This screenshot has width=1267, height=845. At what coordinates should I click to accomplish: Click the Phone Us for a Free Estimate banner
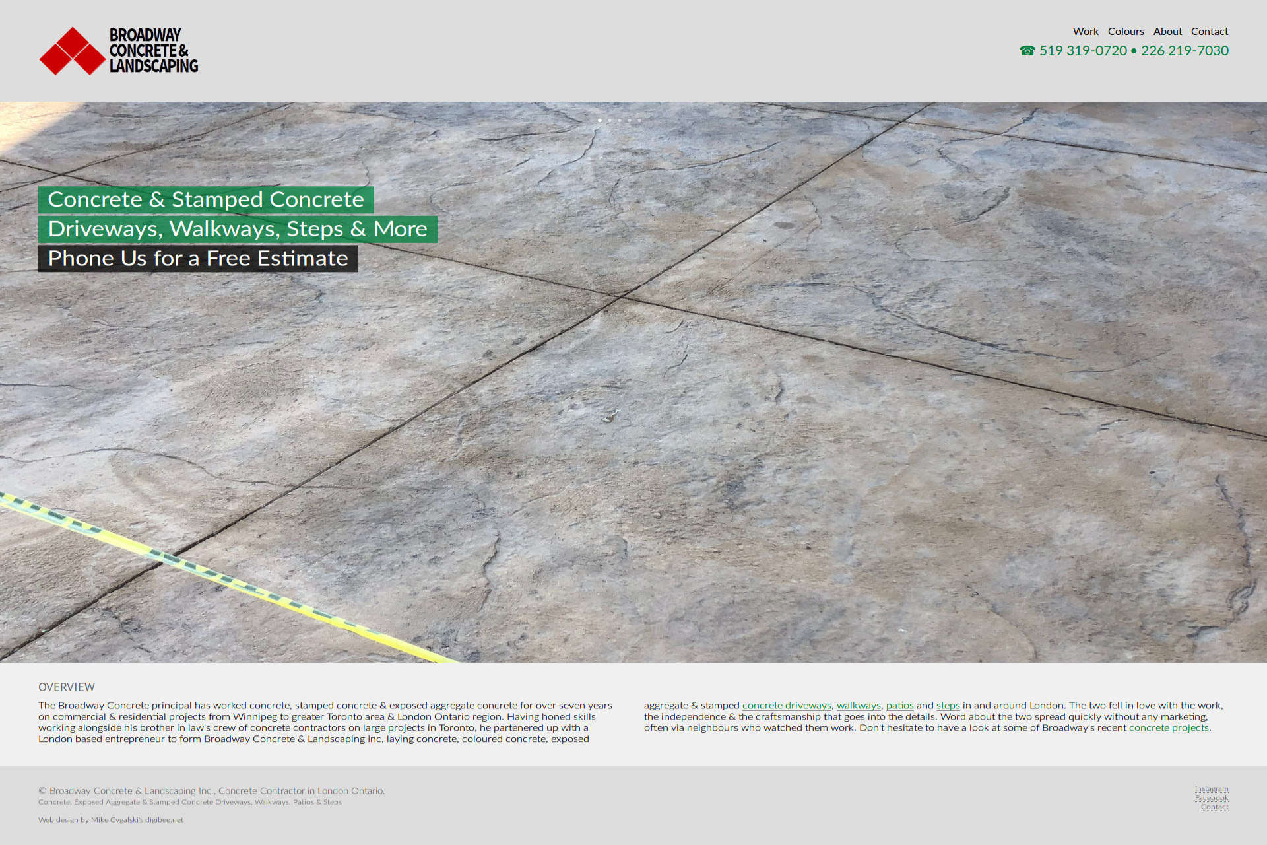coord(198,258)
